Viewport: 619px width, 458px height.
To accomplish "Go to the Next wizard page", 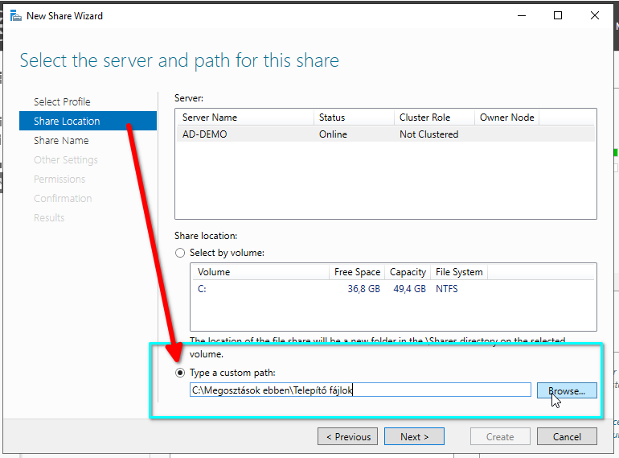I will pyautogui.click(x=414, y=436).
